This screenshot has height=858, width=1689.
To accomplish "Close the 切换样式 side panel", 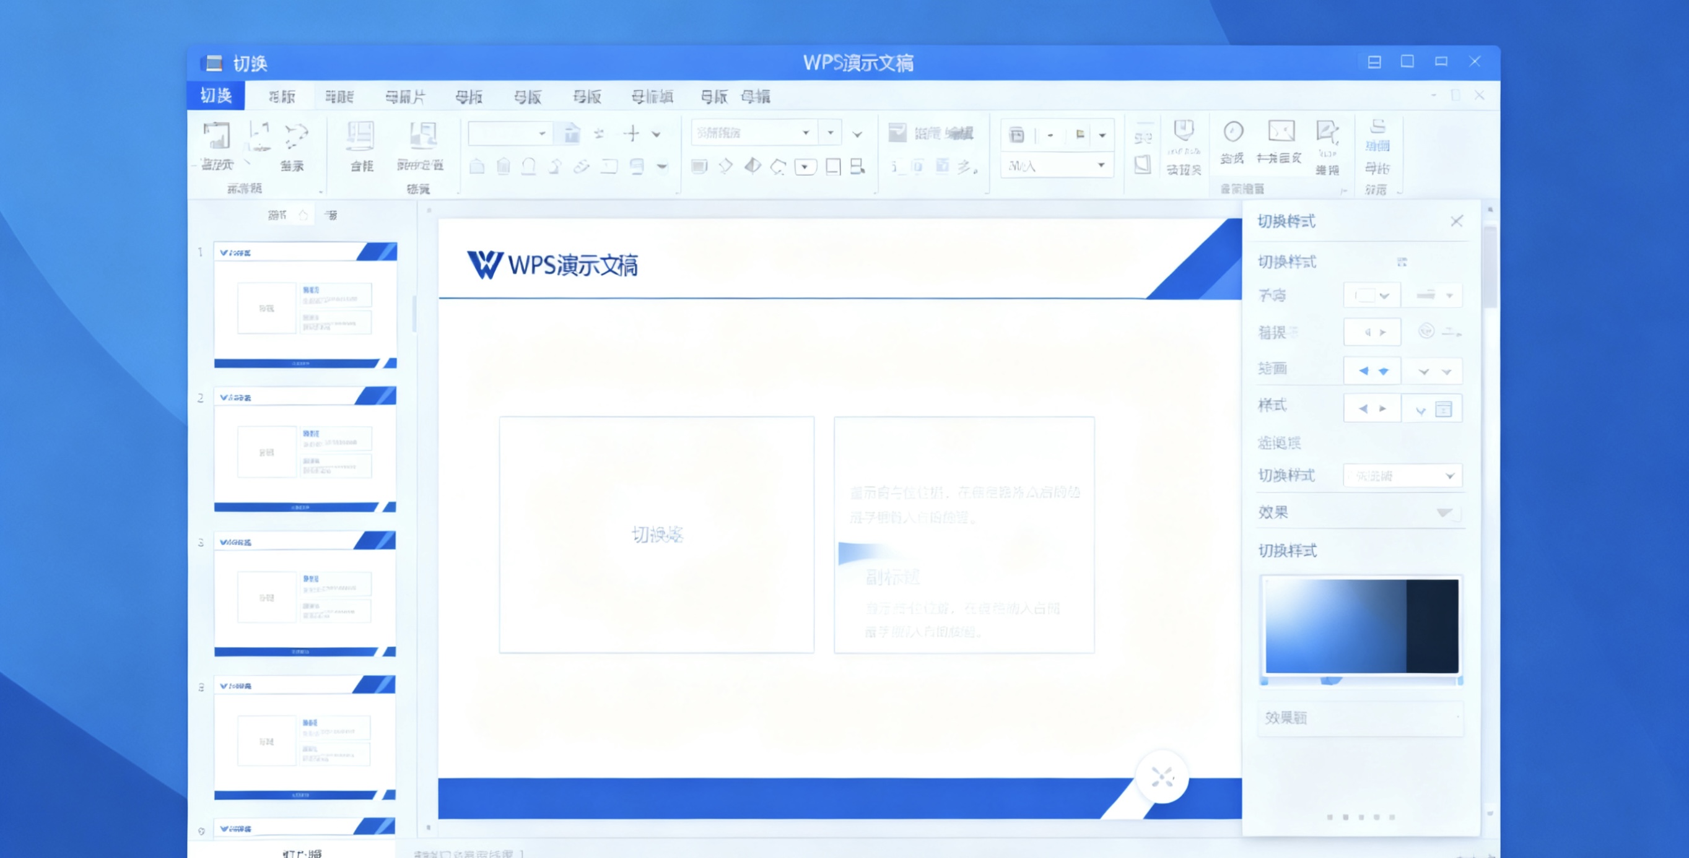I will coord(1457,221).
